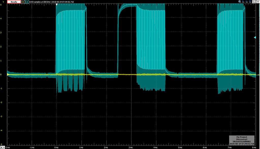Viewport: 260px width, 149px height.
Task: Toggle the Y axis panel button
Action: point(258,2)
